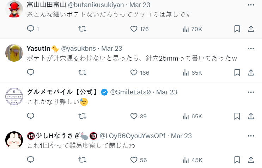Reply to Yasutin's tweet
This screenshot has width=262, height=168.
[31, 73]
